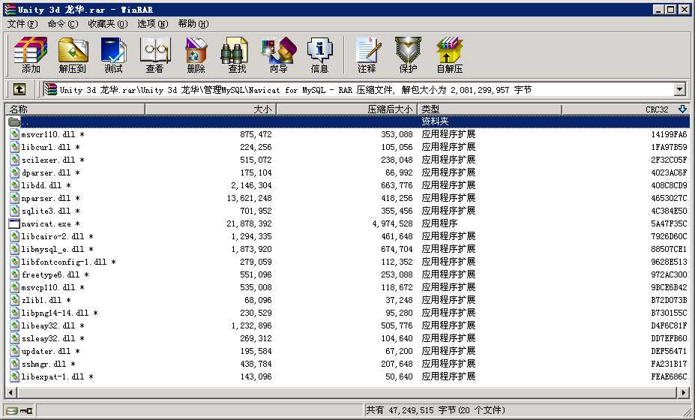
Task: Select the nparser.dll file row
Action: pos(348,198)
